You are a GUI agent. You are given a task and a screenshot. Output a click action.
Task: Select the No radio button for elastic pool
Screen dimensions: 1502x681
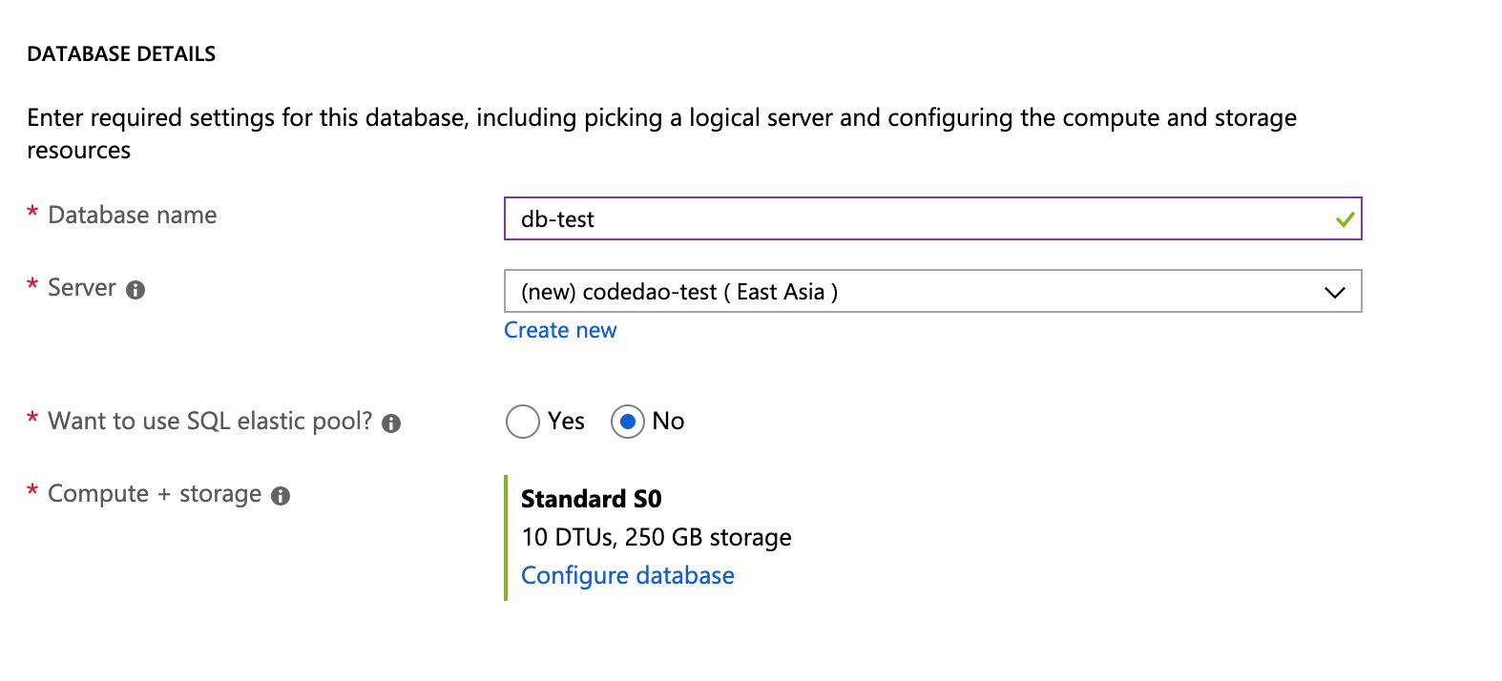pos(627,422)
